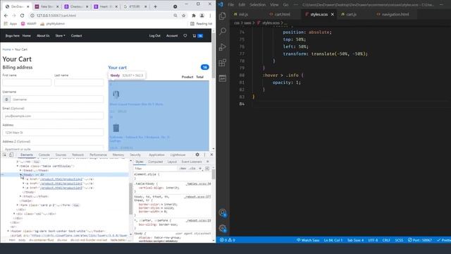Image resolution: width=451 pixels, height=254 pixels.
Task: Click the About Us nav link
Action: coord(43,36)
